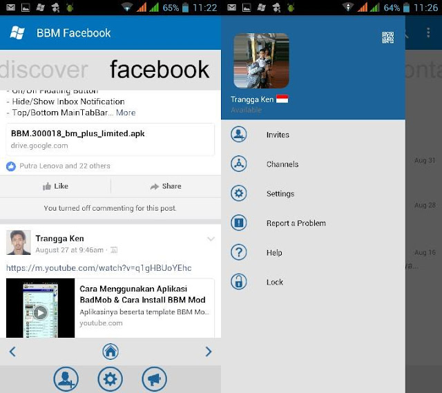Open Settings from the drawer menu
Image resolution: width=442 pixels, height=393 pixels.
pyautogui.click(x=313, y=193)
